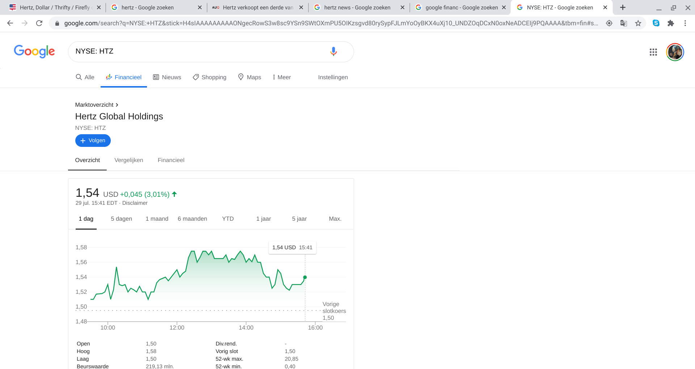695x369 pixels.
Task: Open the Extensions puzzle icon
Action: (x=670, y=23)
